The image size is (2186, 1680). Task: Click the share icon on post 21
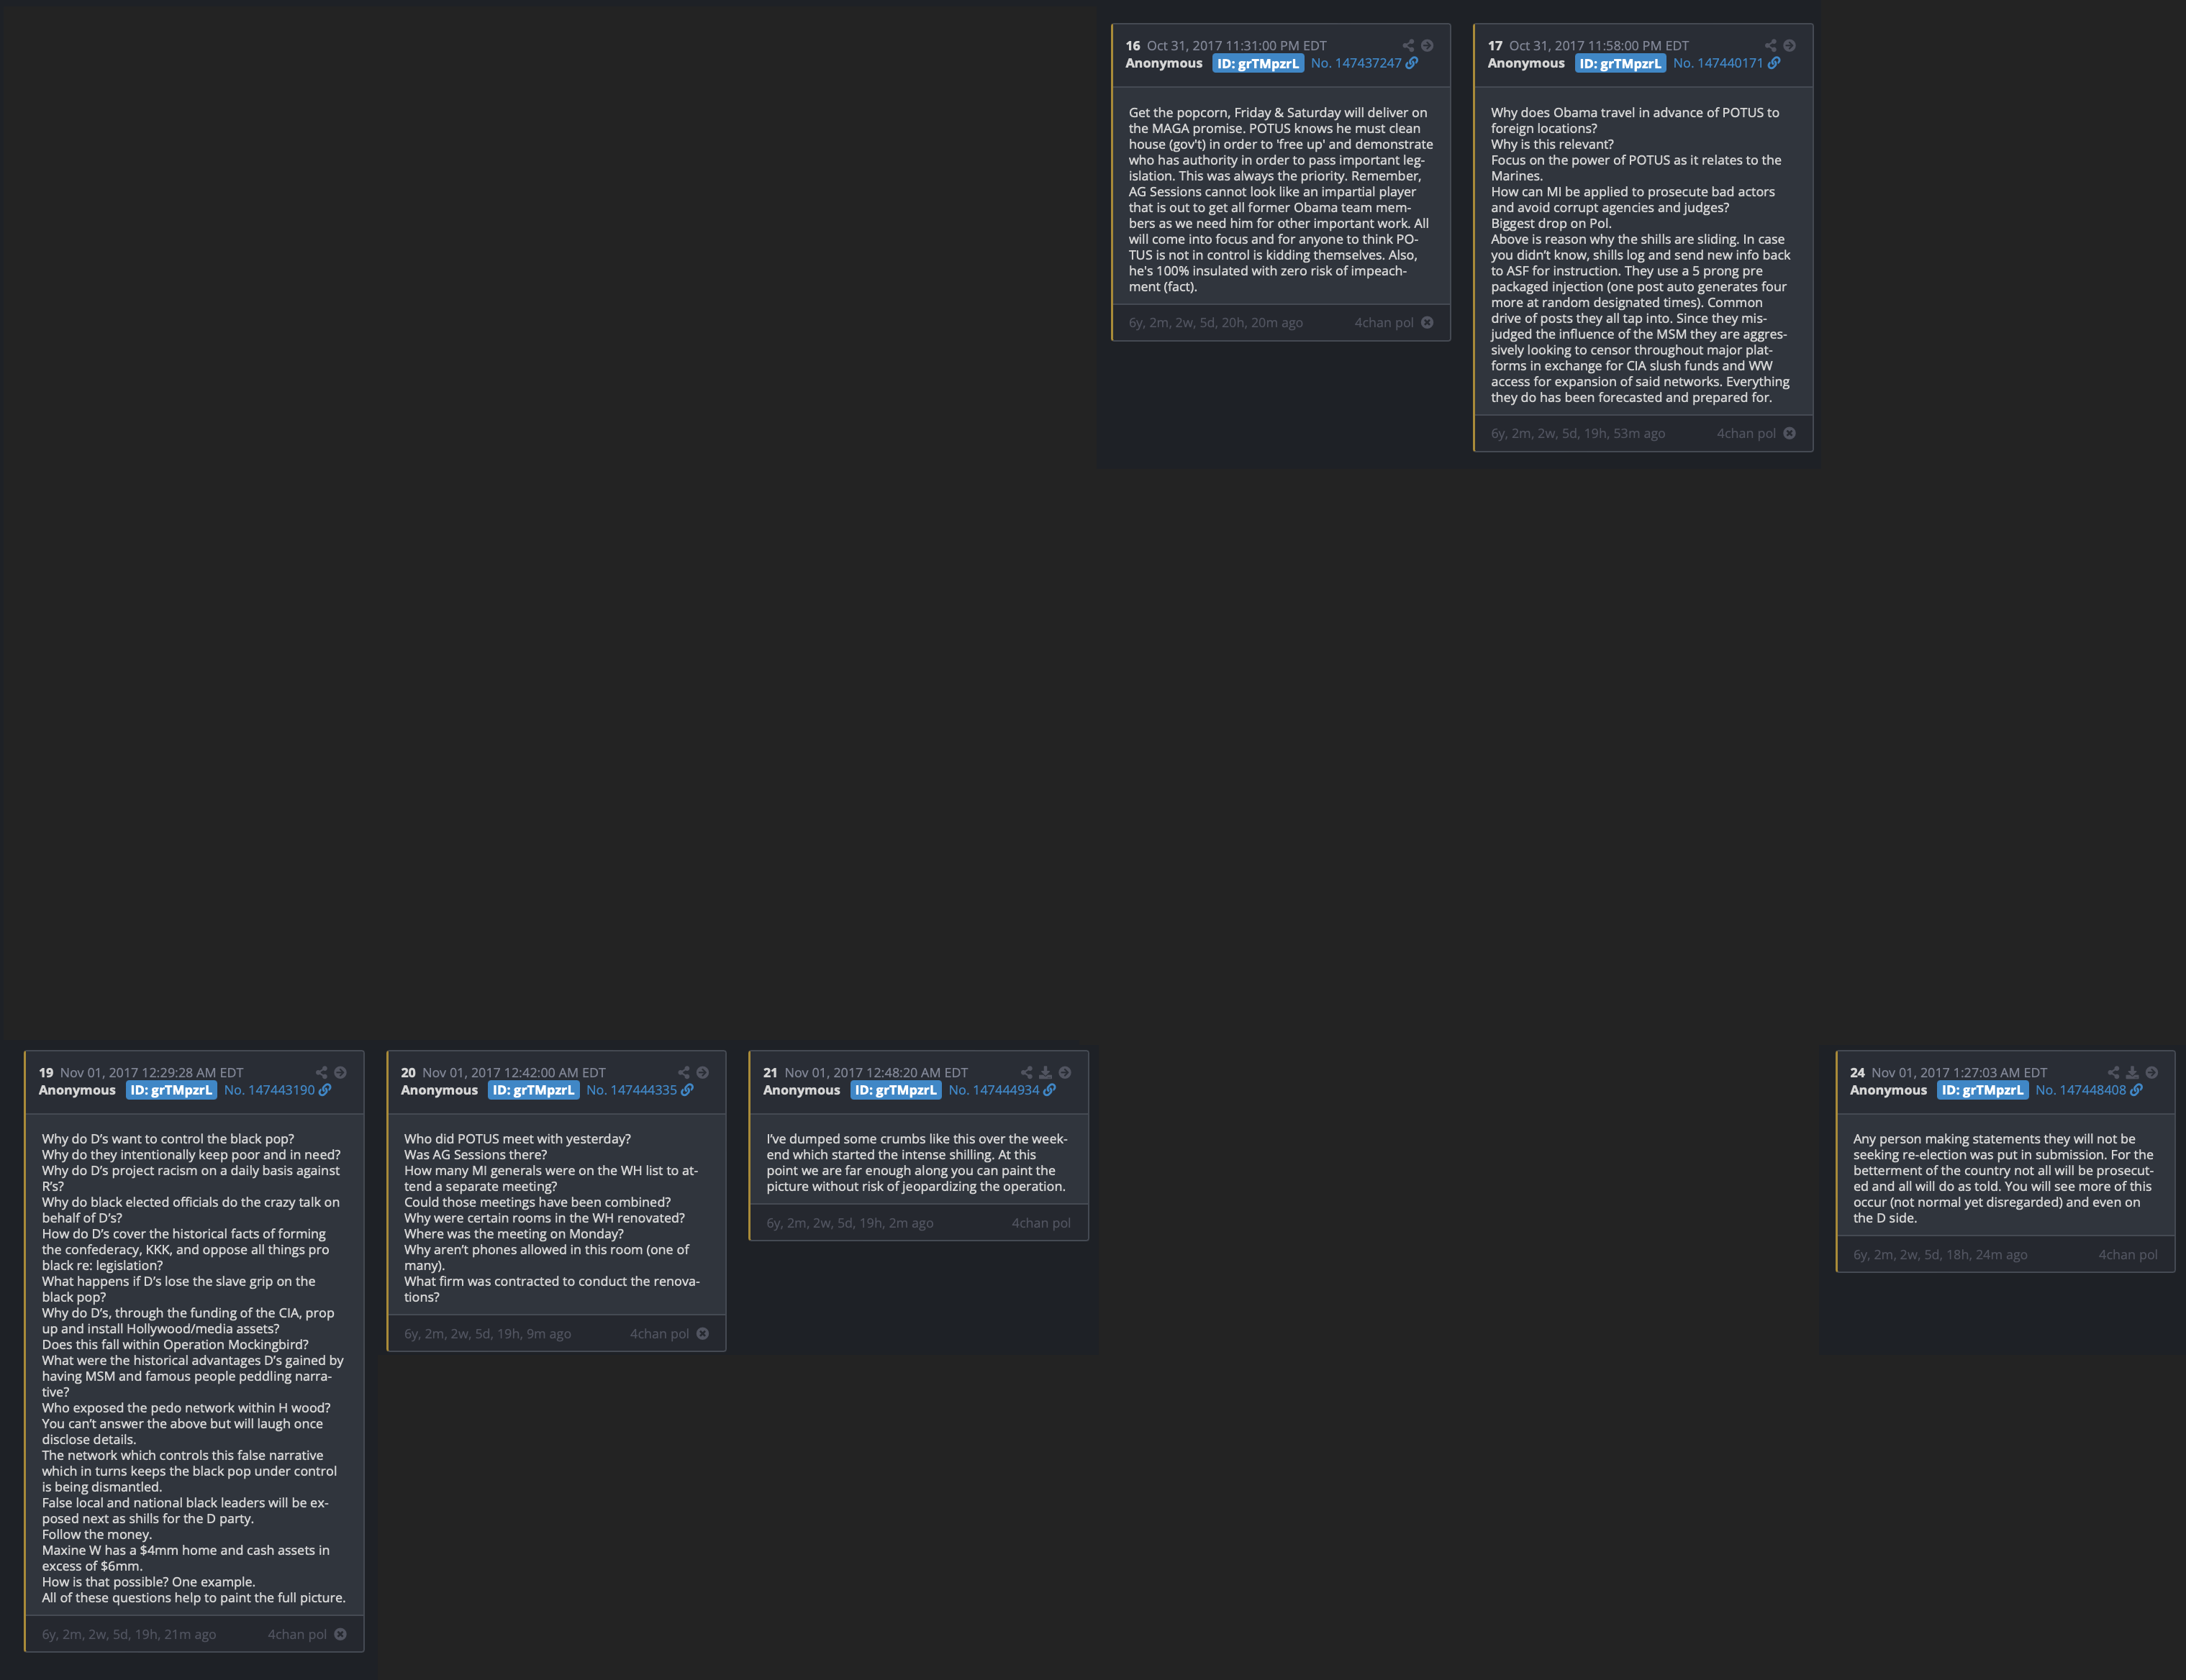(1027, 1072)
